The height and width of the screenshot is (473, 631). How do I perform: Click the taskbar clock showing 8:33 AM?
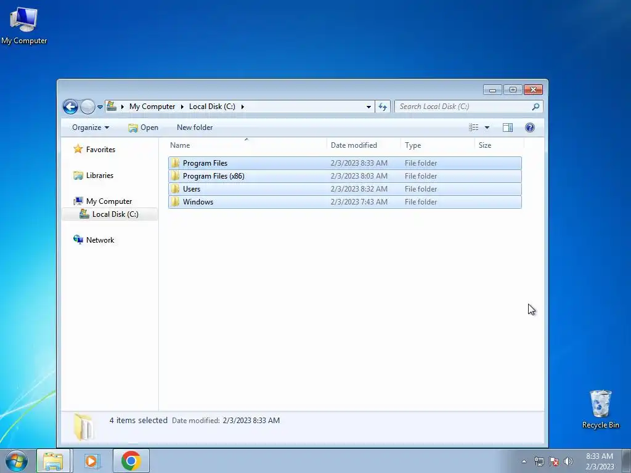tap(600, 461)
